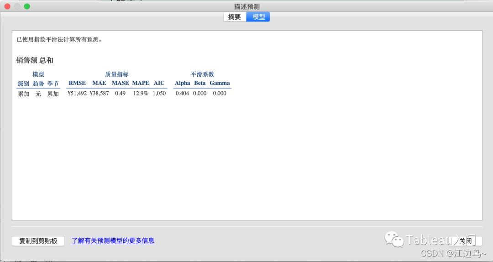Click the MAE column header

coord(100,83)
